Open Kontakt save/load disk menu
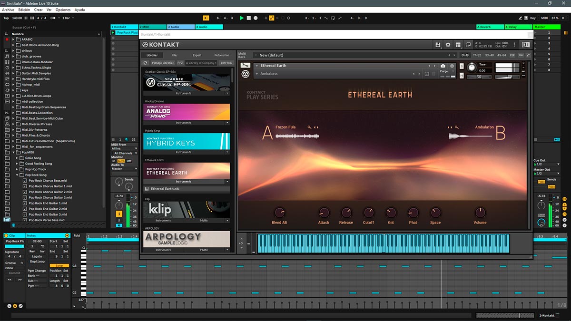Image resolution: width=571 pixels, height=321 pixels. click(x=438, y=45)
